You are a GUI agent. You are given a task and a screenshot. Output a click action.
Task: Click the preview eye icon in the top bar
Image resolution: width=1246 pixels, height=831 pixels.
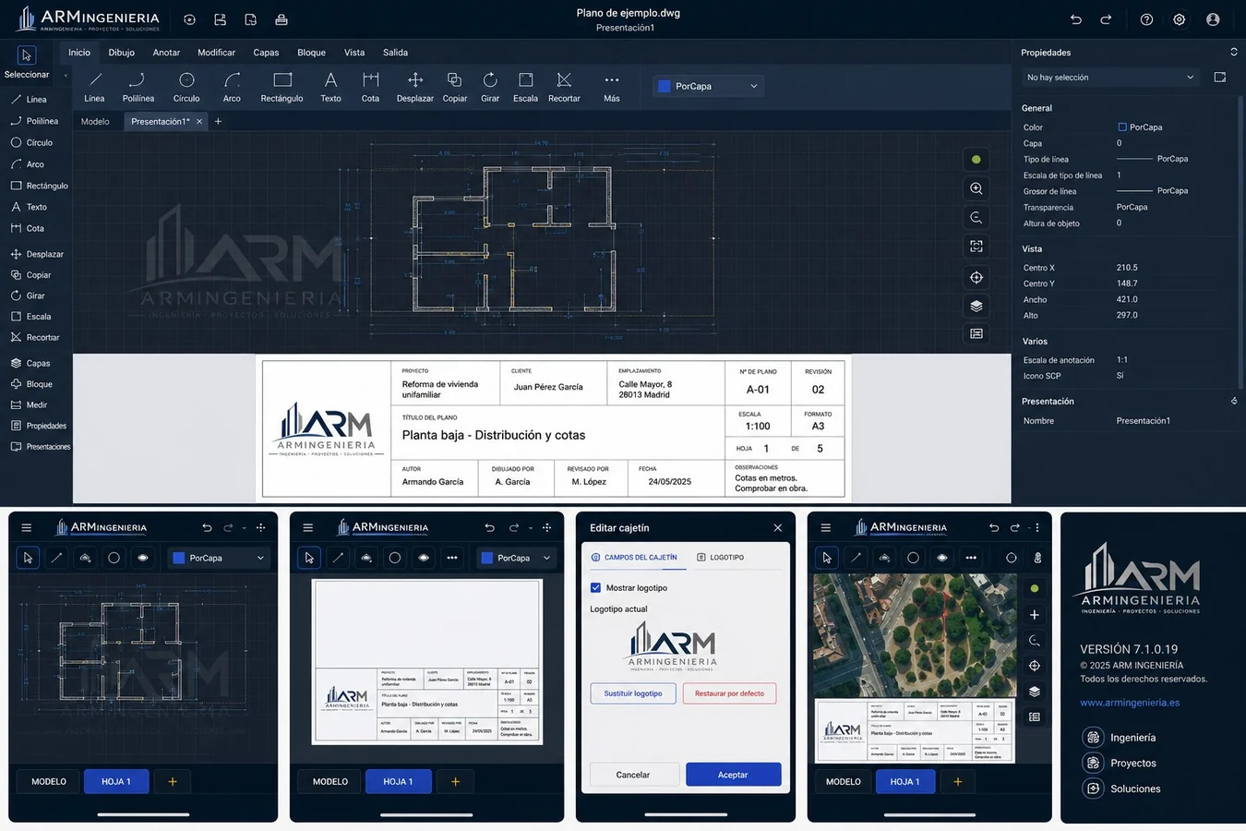pyautogui.click(x=189, y=19)
